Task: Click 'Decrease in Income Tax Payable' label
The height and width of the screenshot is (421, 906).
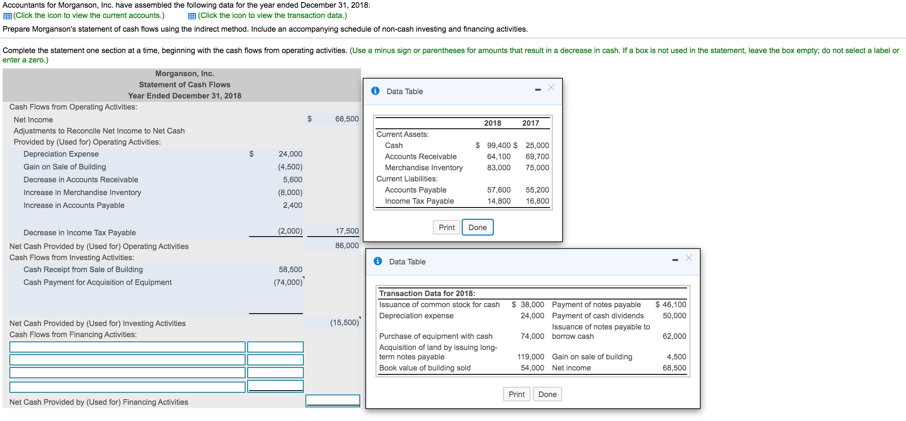Action: (x=80, y=233)
